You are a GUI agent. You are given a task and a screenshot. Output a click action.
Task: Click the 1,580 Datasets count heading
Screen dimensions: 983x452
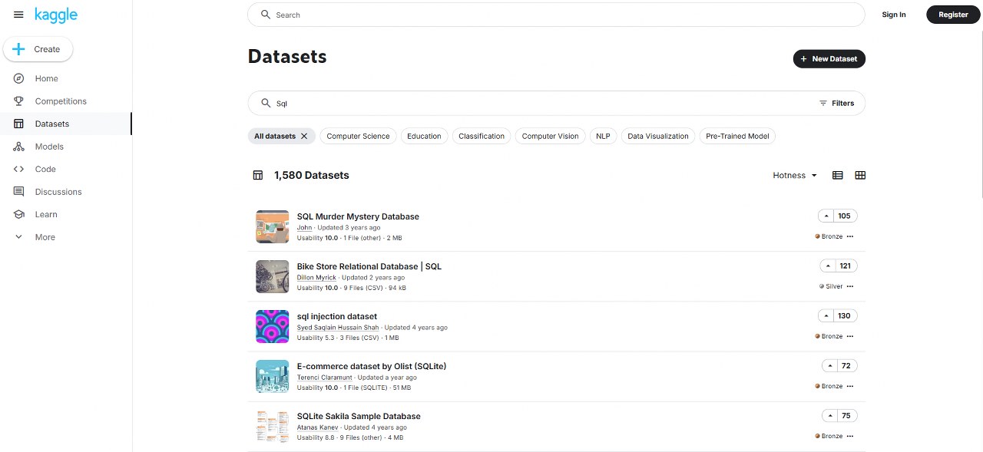tap(312, 175)
